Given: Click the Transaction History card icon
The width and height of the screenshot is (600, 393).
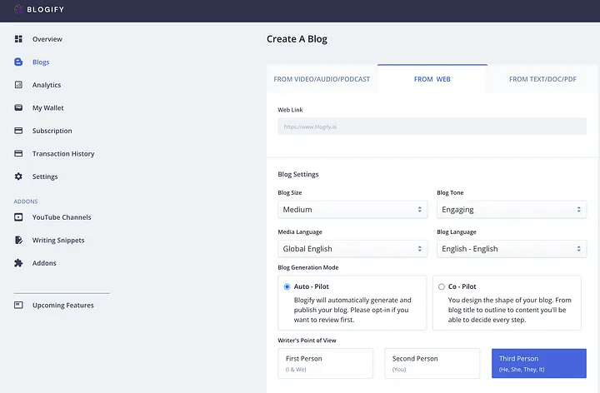Looking at the screenshot, I should click(x=18, y=154).
